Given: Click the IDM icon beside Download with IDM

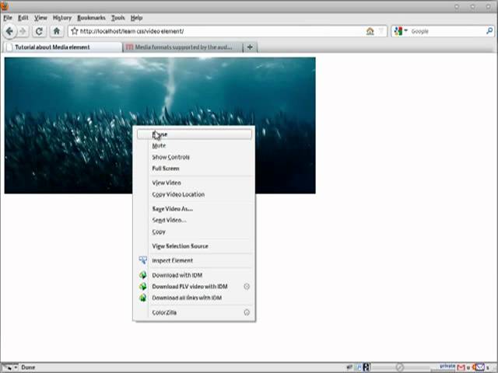Looking at the screenshot, I should coord(143,275).
